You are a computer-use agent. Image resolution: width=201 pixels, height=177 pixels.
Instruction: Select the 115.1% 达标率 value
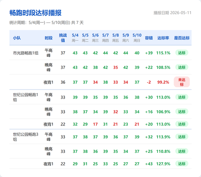163,53
